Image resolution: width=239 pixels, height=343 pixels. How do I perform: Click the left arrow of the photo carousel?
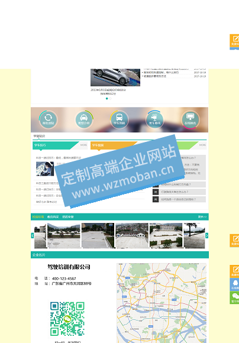click(x=33, y=235)
